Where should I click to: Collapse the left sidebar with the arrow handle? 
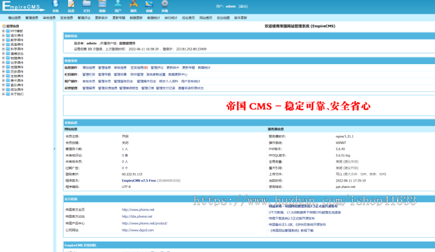click(54, 149)
